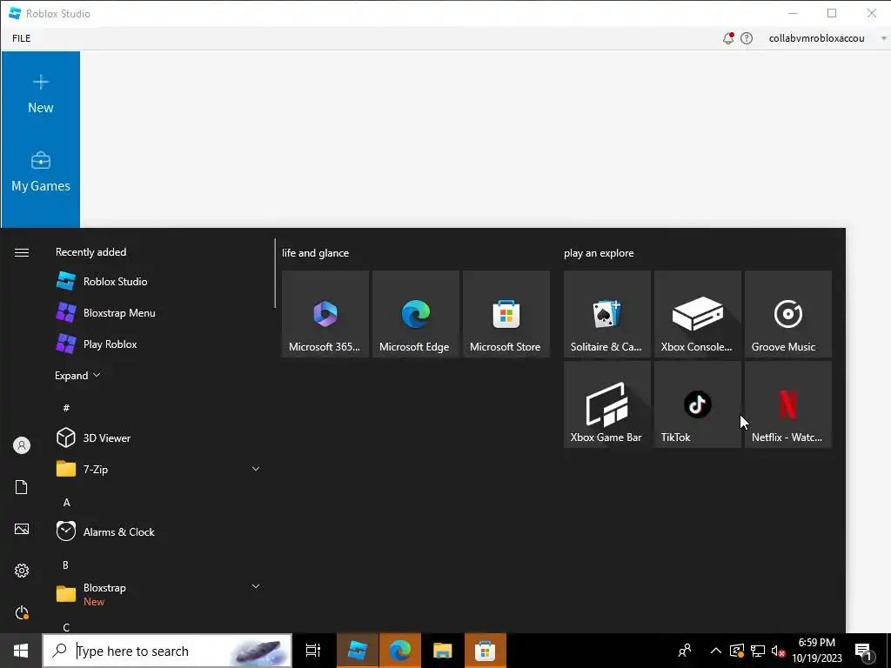Open the Microsoft Edge tile

415,313
